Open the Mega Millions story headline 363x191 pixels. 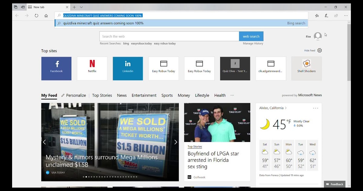coord(102,161)
